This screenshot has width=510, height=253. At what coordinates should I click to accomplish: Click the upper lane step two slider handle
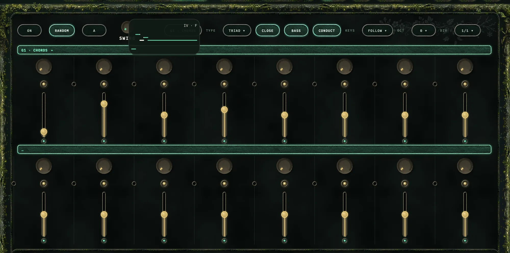click(104, 104)
